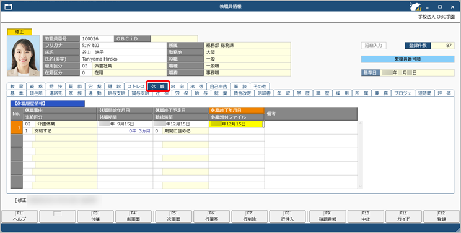This screenshot has height=233, width=461.
Task: Open the プロジェ tab
Action: coord(403,93)
